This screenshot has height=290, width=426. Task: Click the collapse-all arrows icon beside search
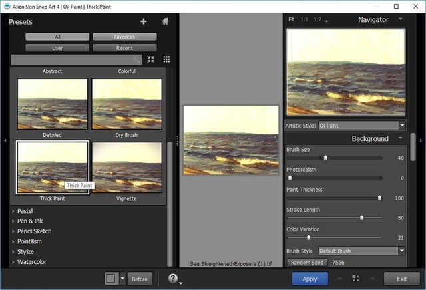[x=151, y=59]
